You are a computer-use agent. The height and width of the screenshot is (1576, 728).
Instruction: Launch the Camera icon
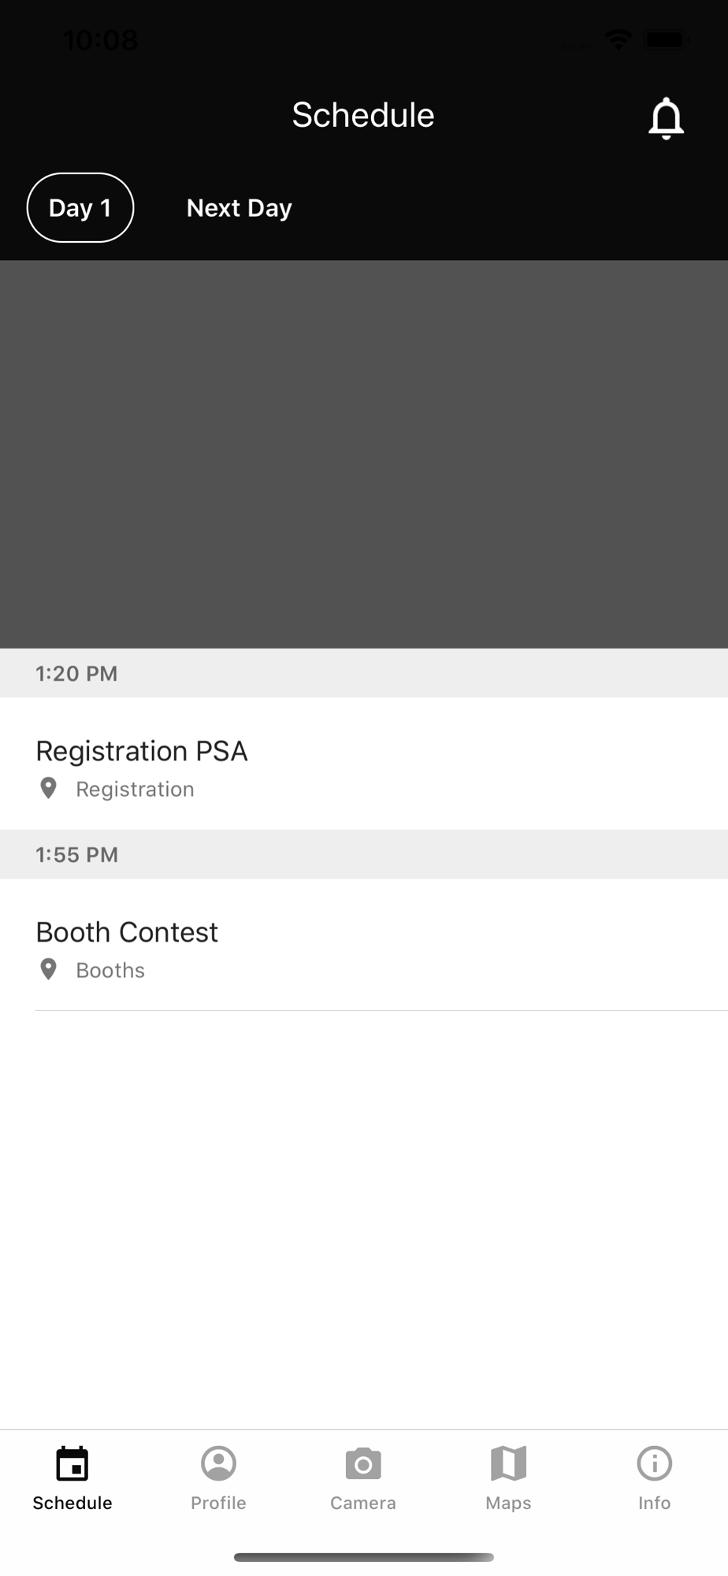click(363, 1463)
